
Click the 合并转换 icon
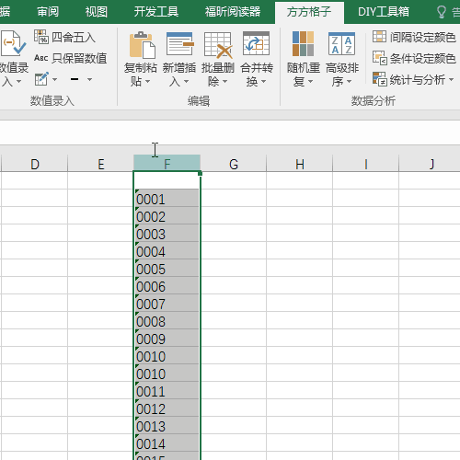click(256, 43)
